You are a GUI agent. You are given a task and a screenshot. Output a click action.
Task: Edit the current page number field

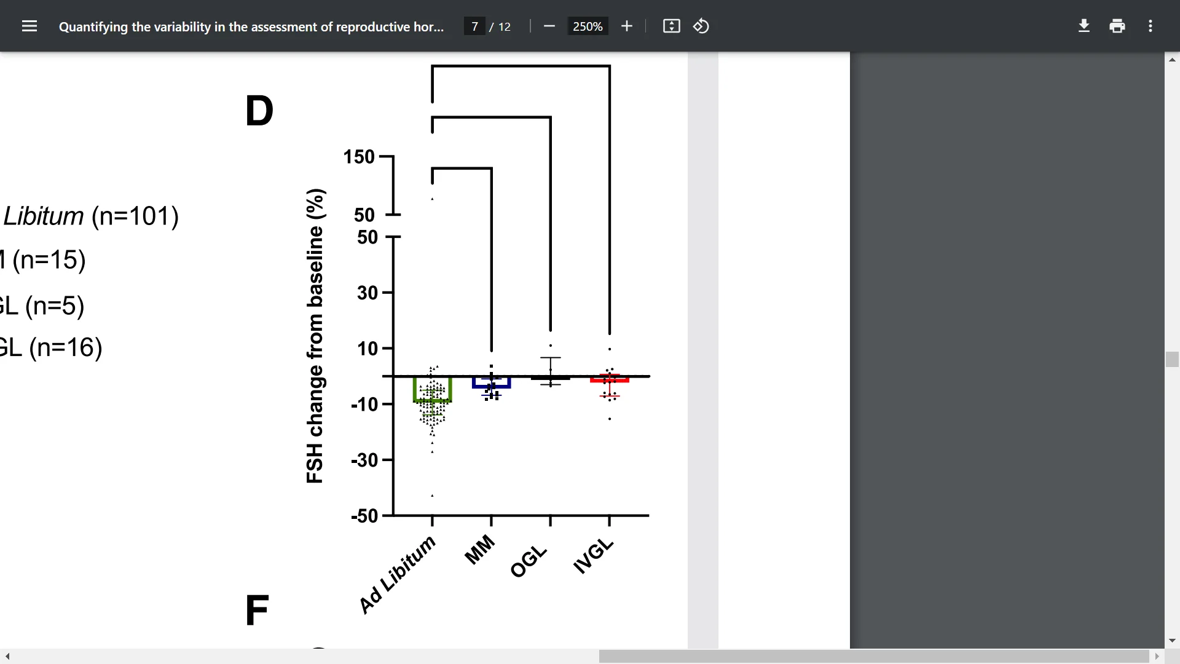click(474, 26)
